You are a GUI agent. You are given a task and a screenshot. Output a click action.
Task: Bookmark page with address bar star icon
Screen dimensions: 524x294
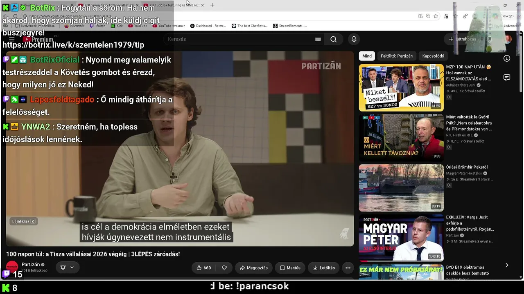(436, 16)
